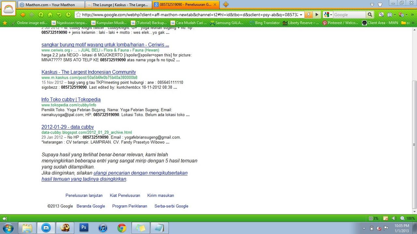Open the Home page icon
The image size is (417, 234).
pos(50,15)
